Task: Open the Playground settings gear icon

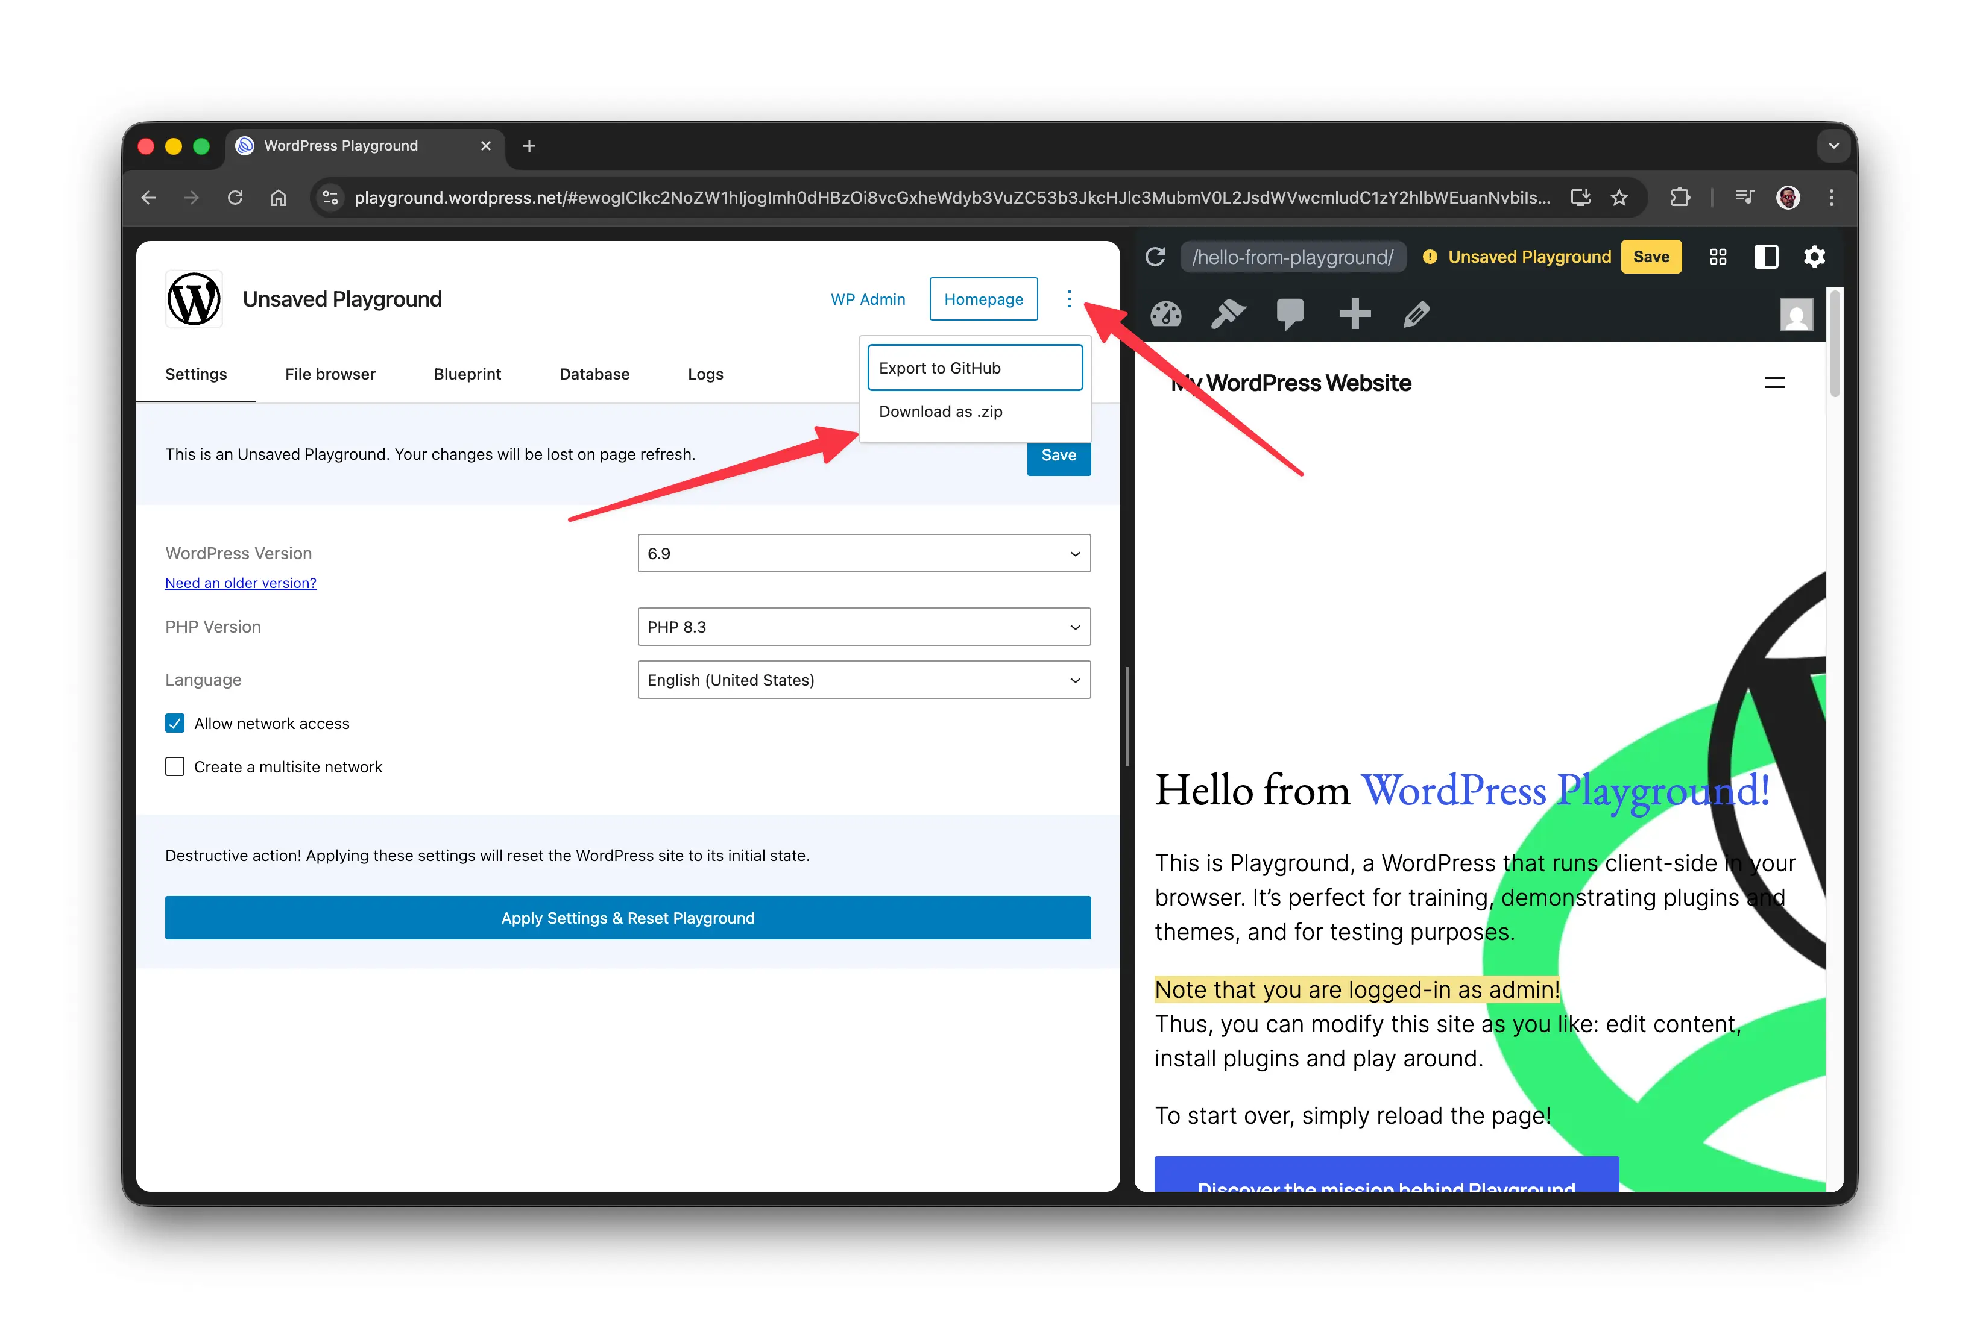Action: (x=1813, y=257)
